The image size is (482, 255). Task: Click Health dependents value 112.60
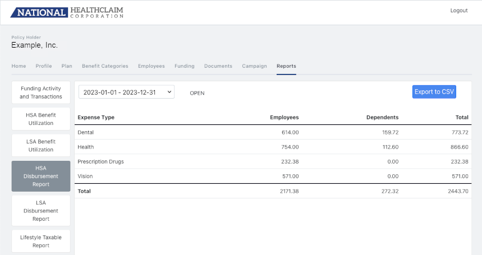pos(391,147)
